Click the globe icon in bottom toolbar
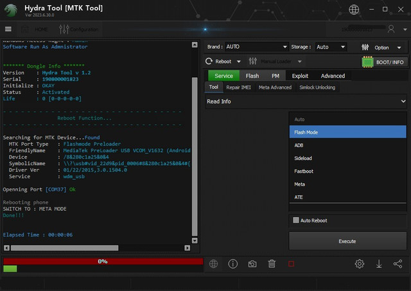The image size is (411, 291). tap(213, 264)
